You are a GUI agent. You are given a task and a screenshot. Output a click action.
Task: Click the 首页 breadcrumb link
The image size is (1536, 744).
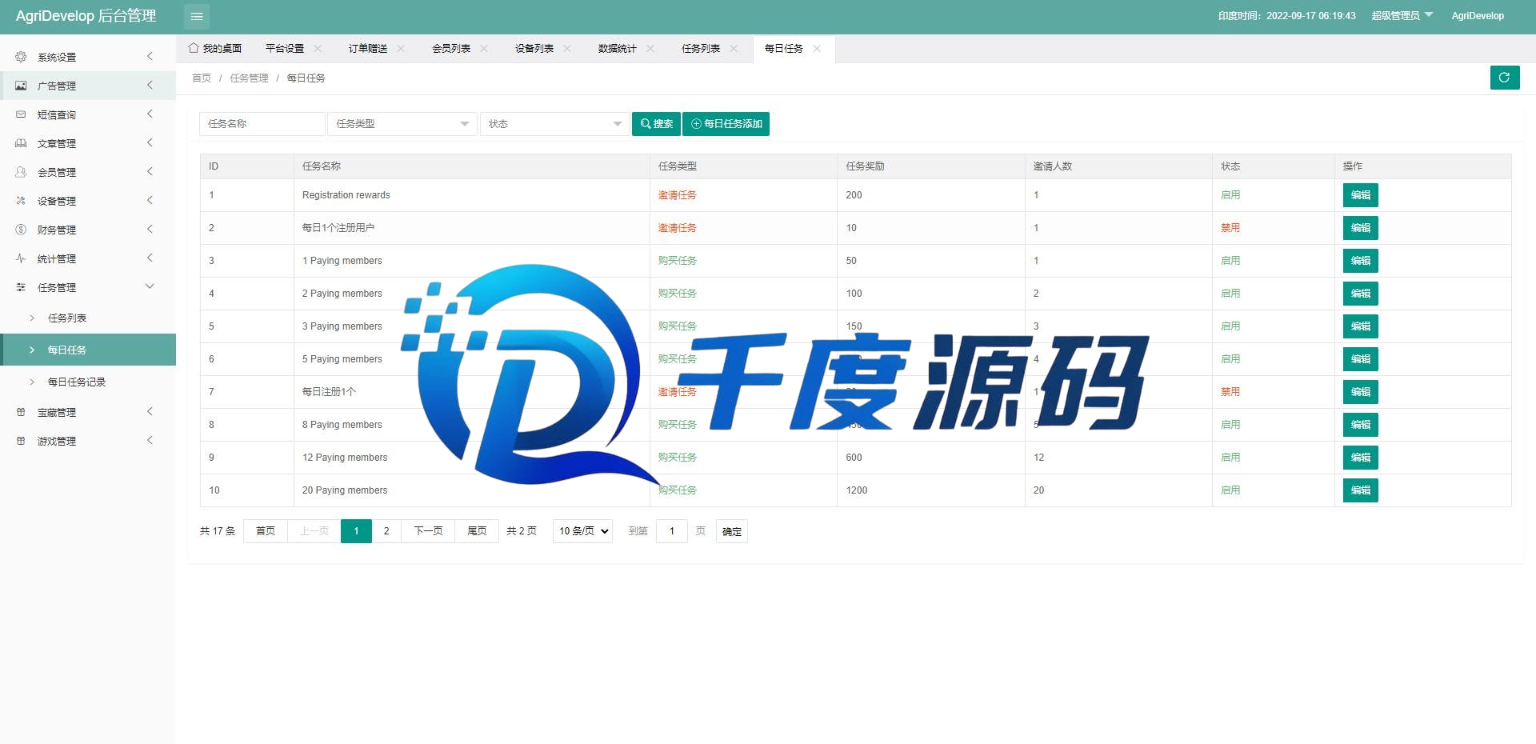tap(202, 78)
